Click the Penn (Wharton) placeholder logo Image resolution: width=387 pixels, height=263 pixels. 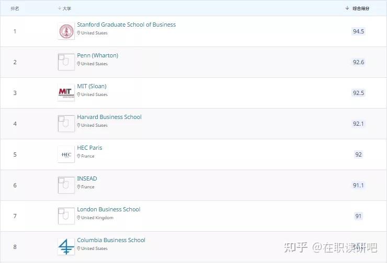66,62
